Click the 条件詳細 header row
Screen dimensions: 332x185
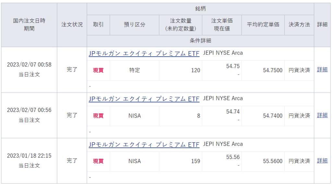point(200,41)
